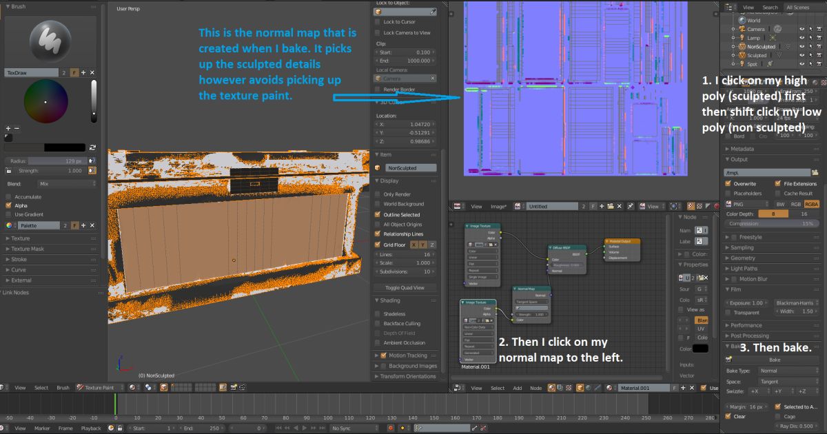Viewport: 827px width, 434px height.
Task: Click the Toggle Quad View button
Action: (406, 287)
